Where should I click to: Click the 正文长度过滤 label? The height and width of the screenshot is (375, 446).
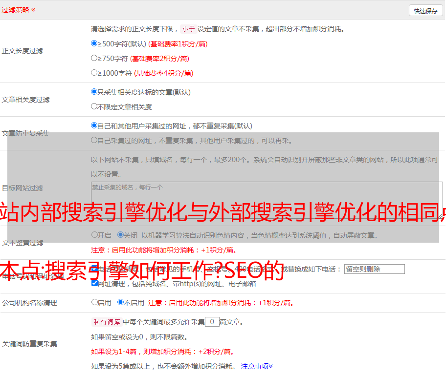[x=22, y=51]
